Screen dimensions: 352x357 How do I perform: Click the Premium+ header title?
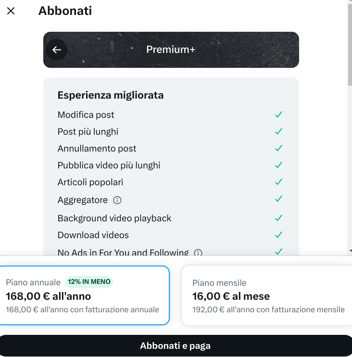tap(171, 50)
